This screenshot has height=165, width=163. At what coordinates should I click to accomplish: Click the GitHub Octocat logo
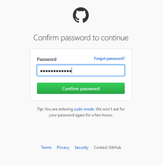[81, 15]
